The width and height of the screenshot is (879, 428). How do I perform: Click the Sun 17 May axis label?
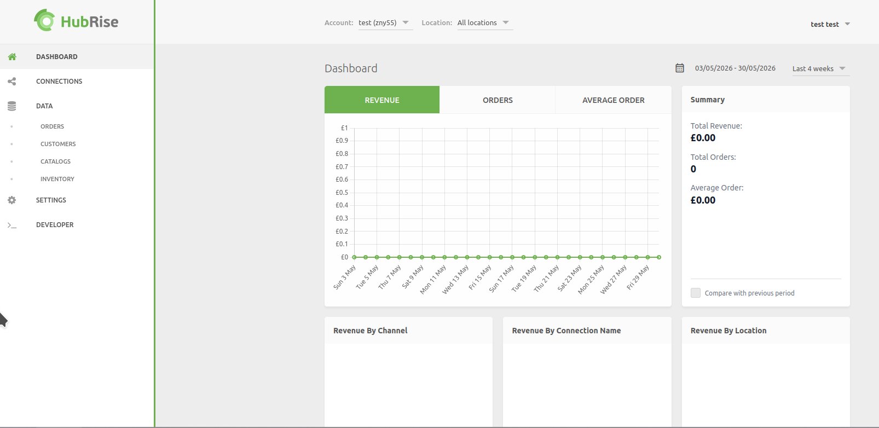501,279
